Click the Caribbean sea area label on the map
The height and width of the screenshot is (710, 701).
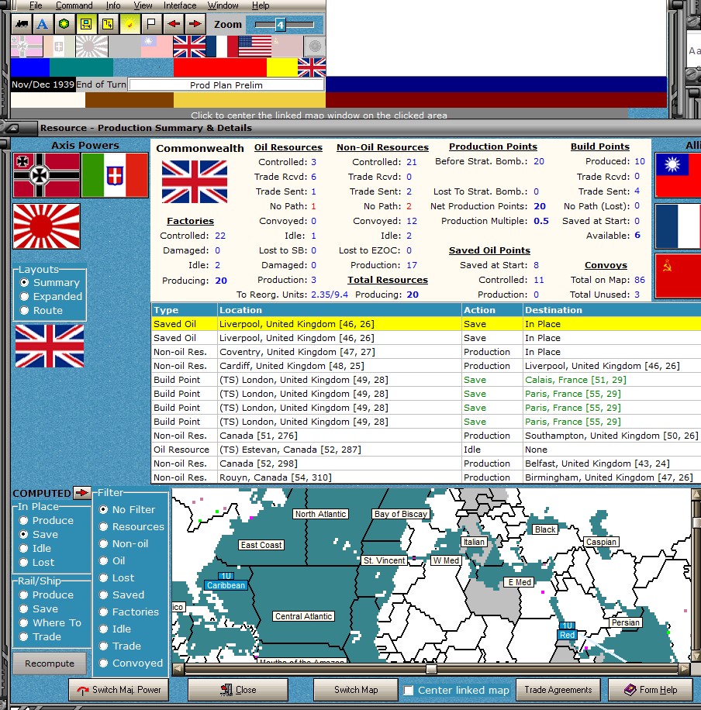pos(226,585)
